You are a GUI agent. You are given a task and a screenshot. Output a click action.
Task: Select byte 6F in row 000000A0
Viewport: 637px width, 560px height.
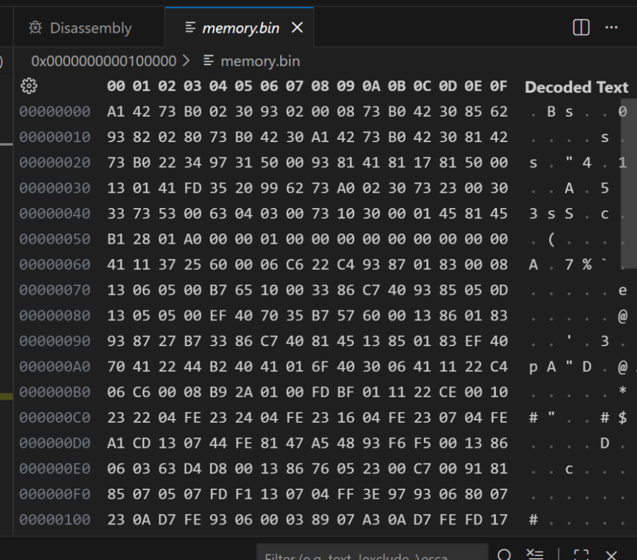320,367
